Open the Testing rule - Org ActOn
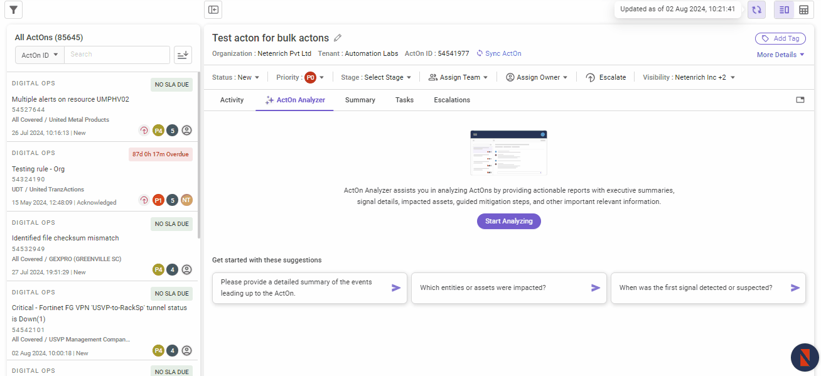The height and width of the screenshot is (376, 821). (x=38, y=169)
